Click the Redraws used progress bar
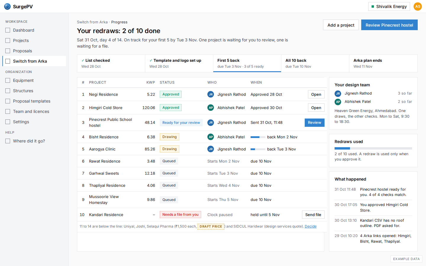 click(x=373, y=148)
